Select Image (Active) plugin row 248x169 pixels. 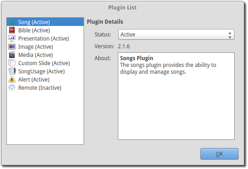[45, 46]
